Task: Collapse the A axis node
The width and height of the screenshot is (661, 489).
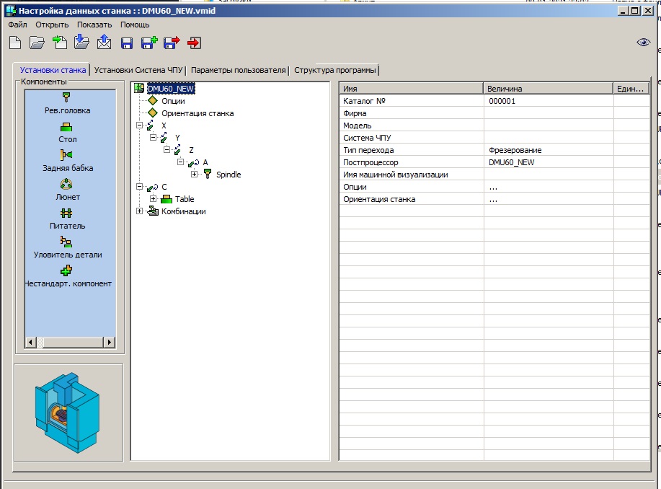Action: click(x=180, y=162)
